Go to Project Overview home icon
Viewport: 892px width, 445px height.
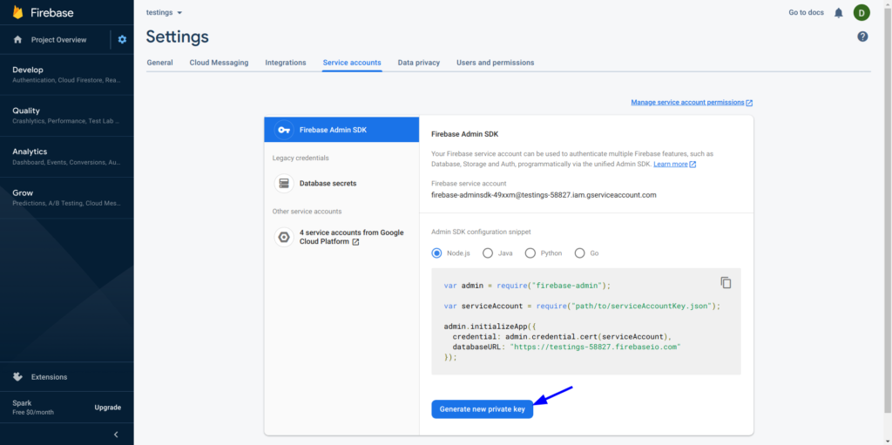(x=17, y=39)
